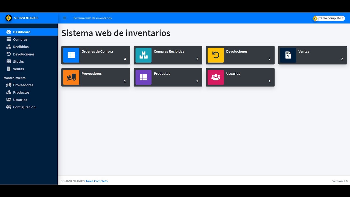Open Proveedores under Mantenimiento
The height and width of the screenshot is (197, 350).
point(29,85)
